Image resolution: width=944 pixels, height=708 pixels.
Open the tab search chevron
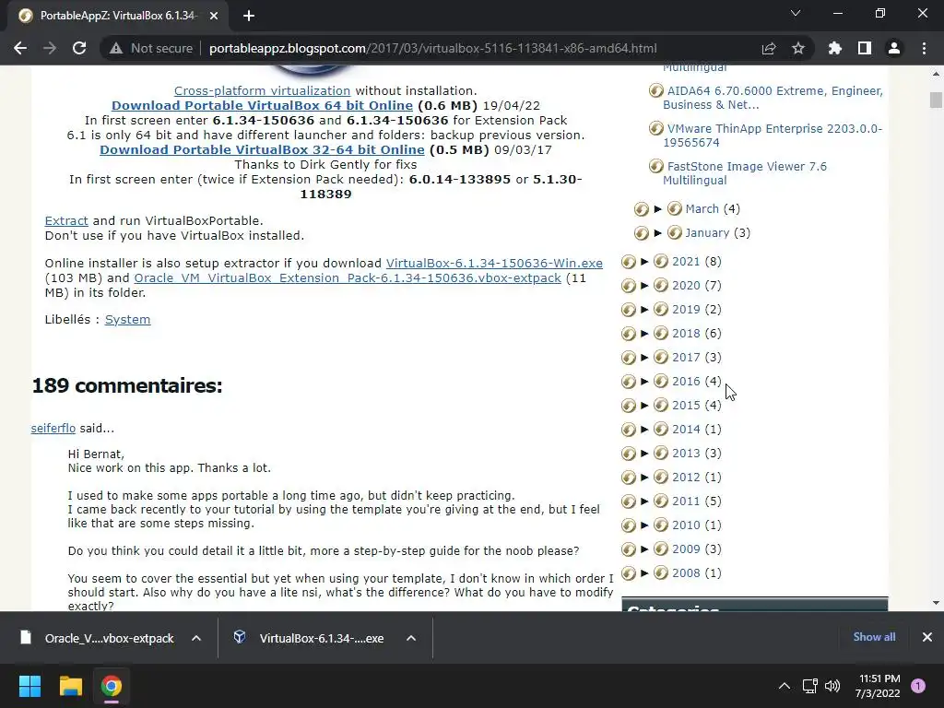[x=796, y=13]
